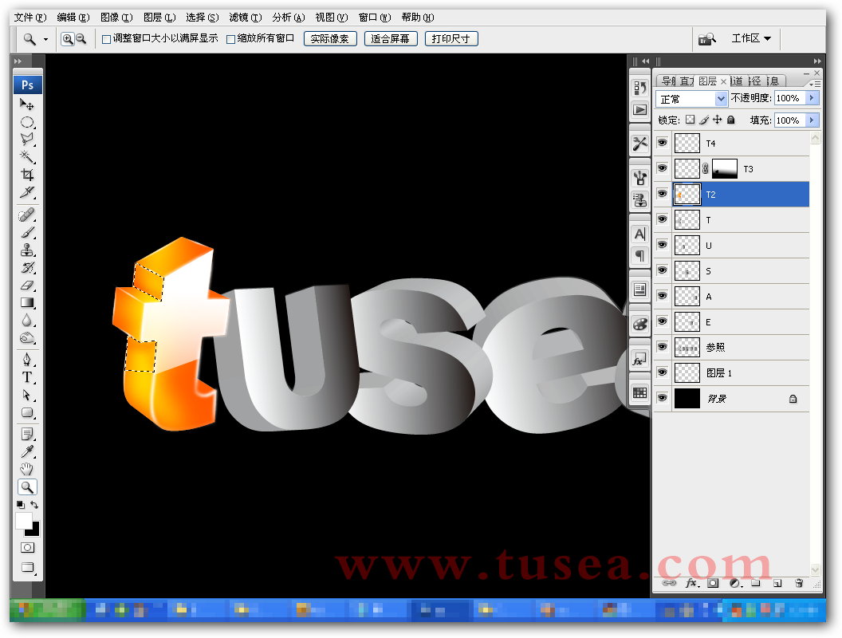Open the 图层 menu
The height and width of the screenshot is (638, 842).
(x=159, y=18)
